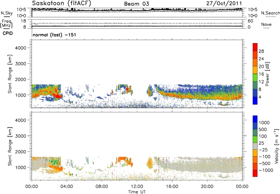280x194 pixels.
Task: Pick the bright blue bottom segment of Power colorbar
Action: 255,101
